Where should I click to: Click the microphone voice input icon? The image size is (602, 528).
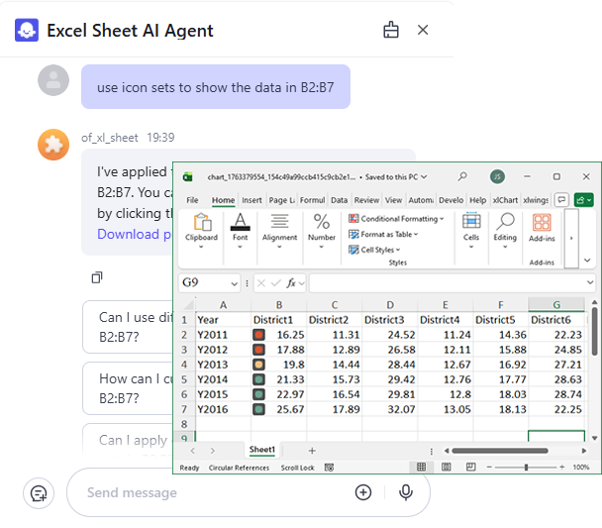click(x=406, y=492)
